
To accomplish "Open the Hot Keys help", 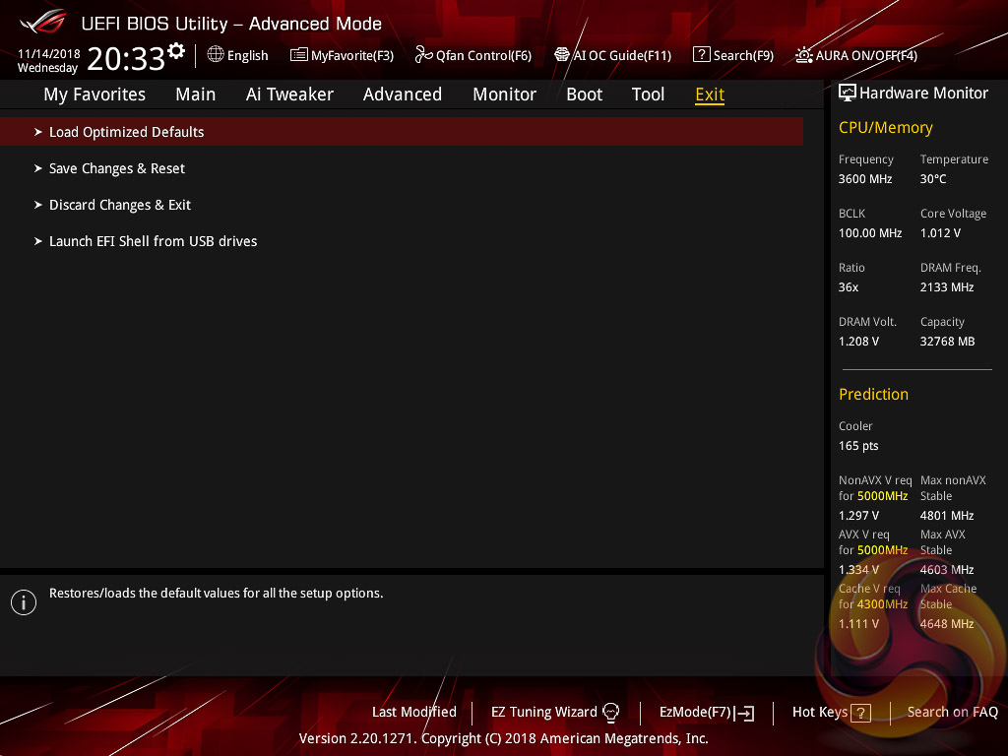I will (831, 713).
